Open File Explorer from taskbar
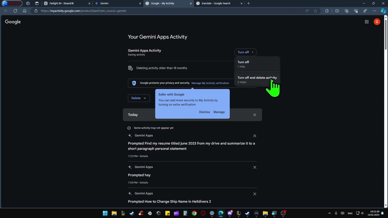388x218 pixels. [114, 213]
